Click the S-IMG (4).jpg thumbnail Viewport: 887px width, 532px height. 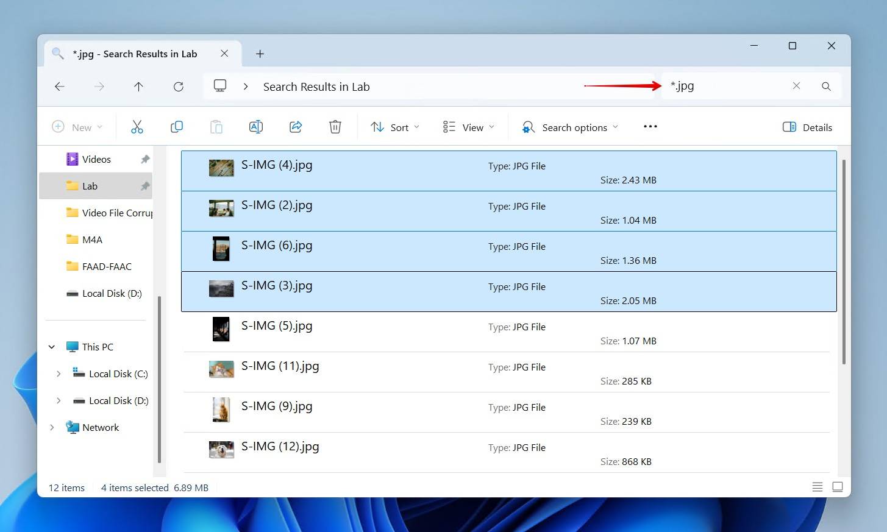click(221, 168)
